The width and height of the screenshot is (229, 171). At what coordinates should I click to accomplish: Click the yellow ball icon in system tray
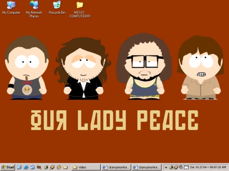pyautogui.click(x=171, y=167)
